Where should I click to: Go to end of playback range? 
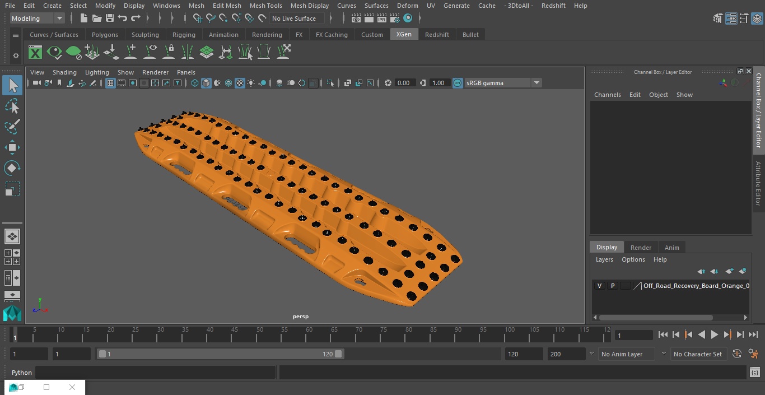(753, 334)
